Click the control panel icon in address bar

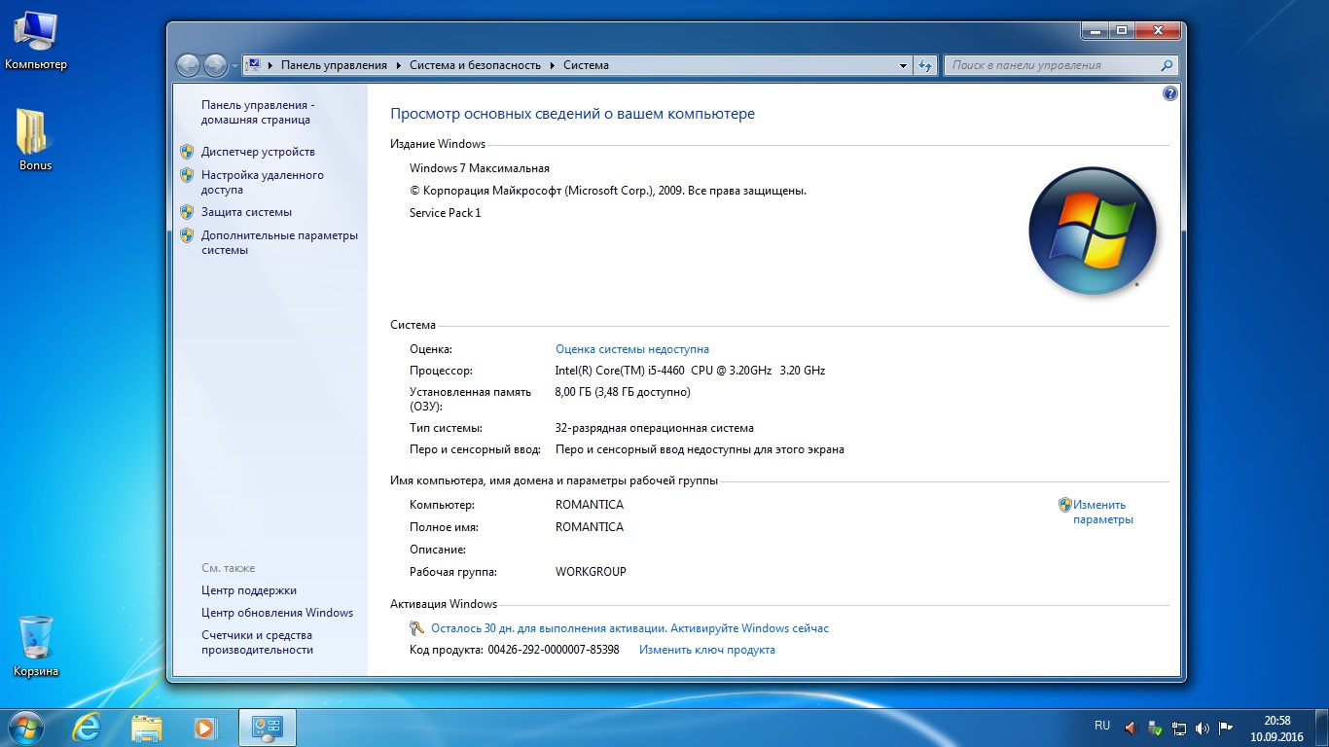point(253,65)
